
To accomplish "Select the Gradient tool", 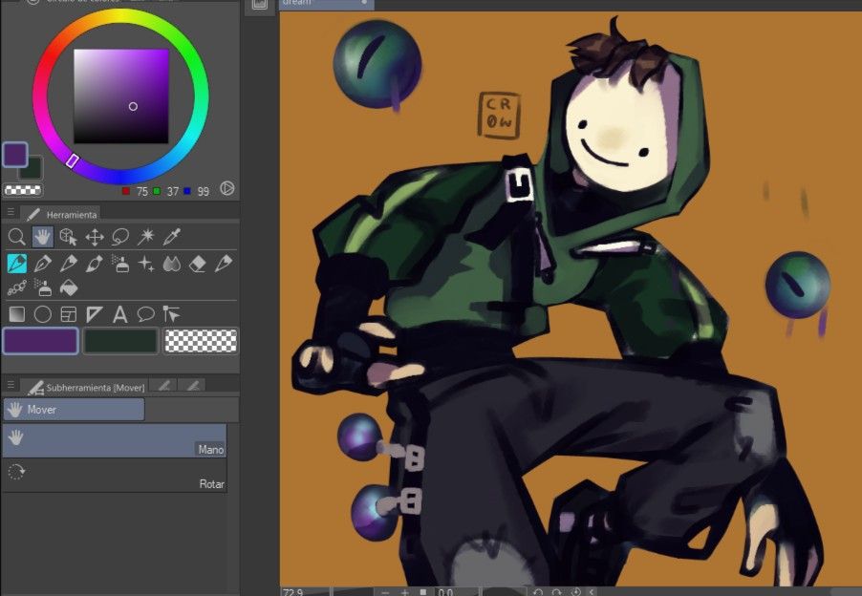I will pyautogui.click(x=17, y=314).
